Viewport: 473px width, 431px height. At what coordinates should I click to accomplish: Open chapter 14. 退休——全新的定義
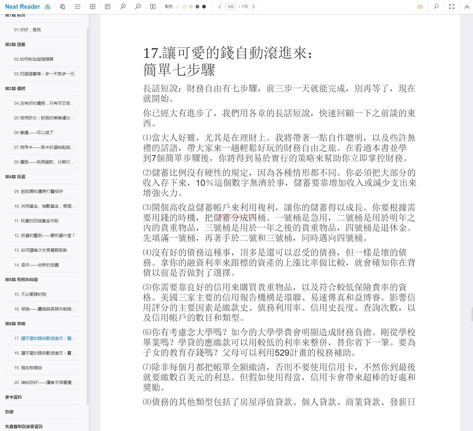click(x=41, y=265)
